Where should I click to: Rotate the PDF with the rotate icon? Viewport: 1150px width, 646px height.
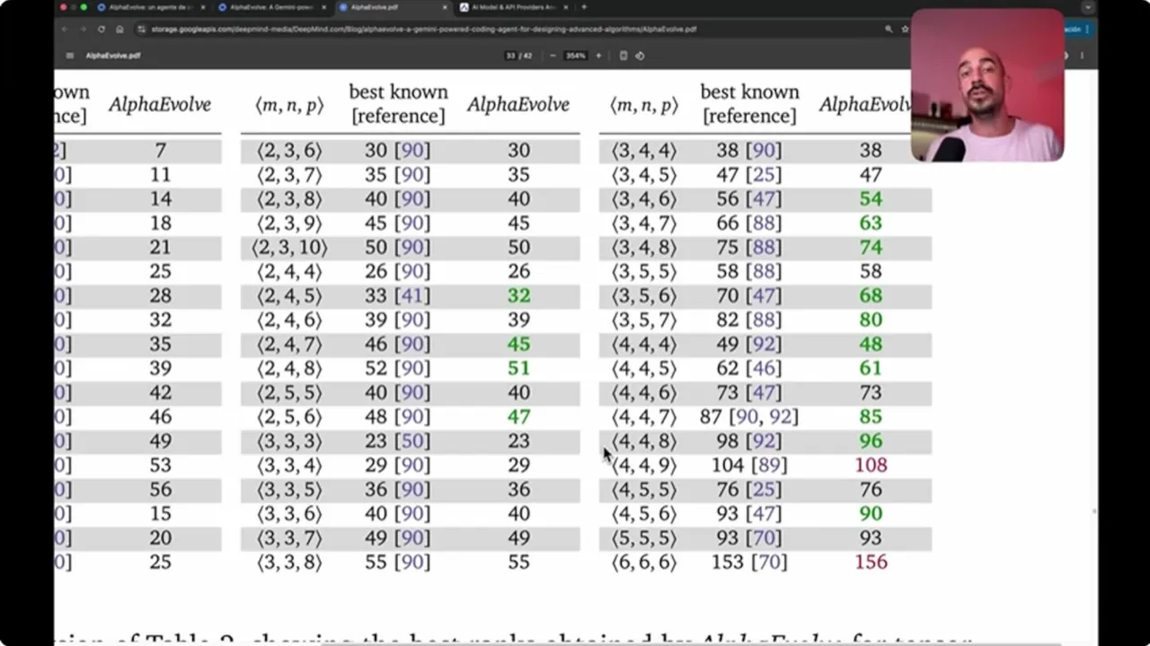640,56
